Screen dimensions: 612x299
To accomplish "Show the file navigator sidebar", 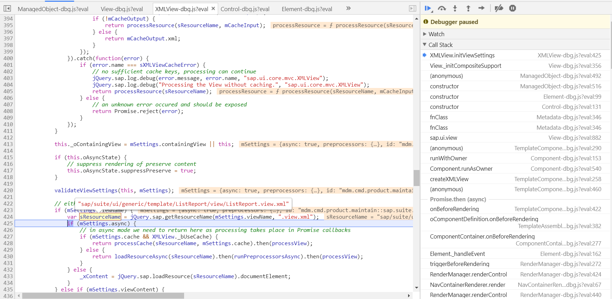I will click(7, 8).
